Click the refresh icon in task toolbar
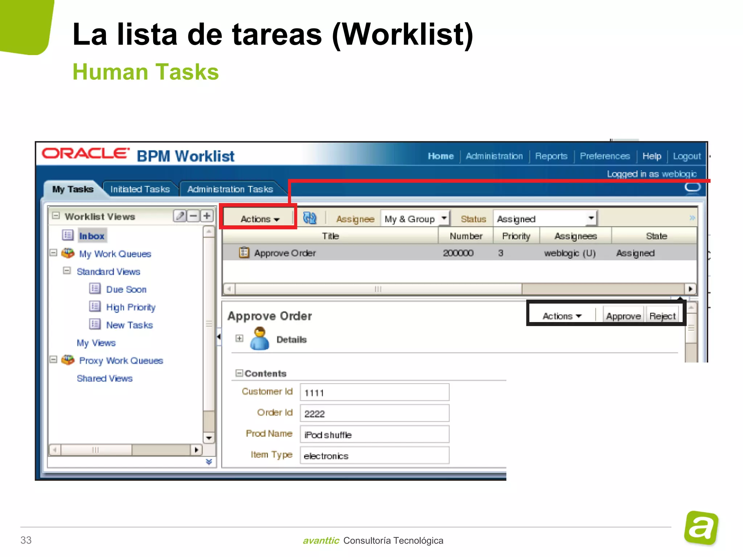This screenshot has width=743, height=557. pyautogui.click(x=309, y=218)
